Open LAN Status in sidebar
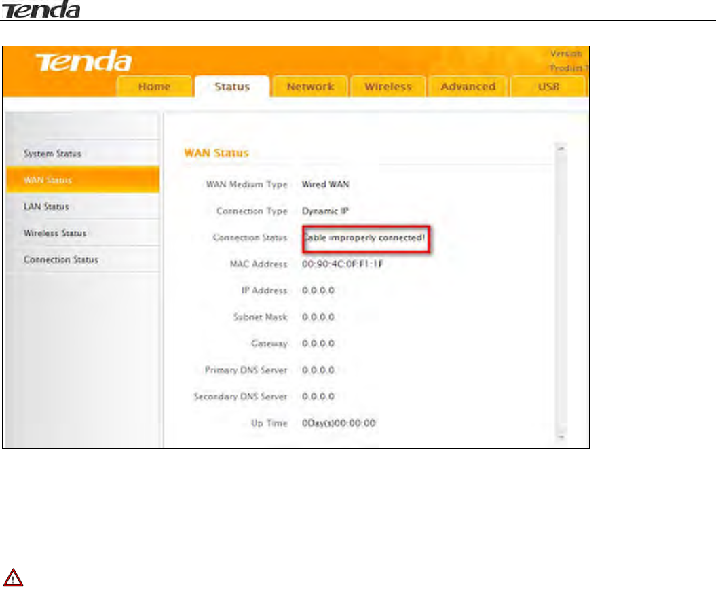The height and width of the screenshot is (591, 716). [83, 207]
